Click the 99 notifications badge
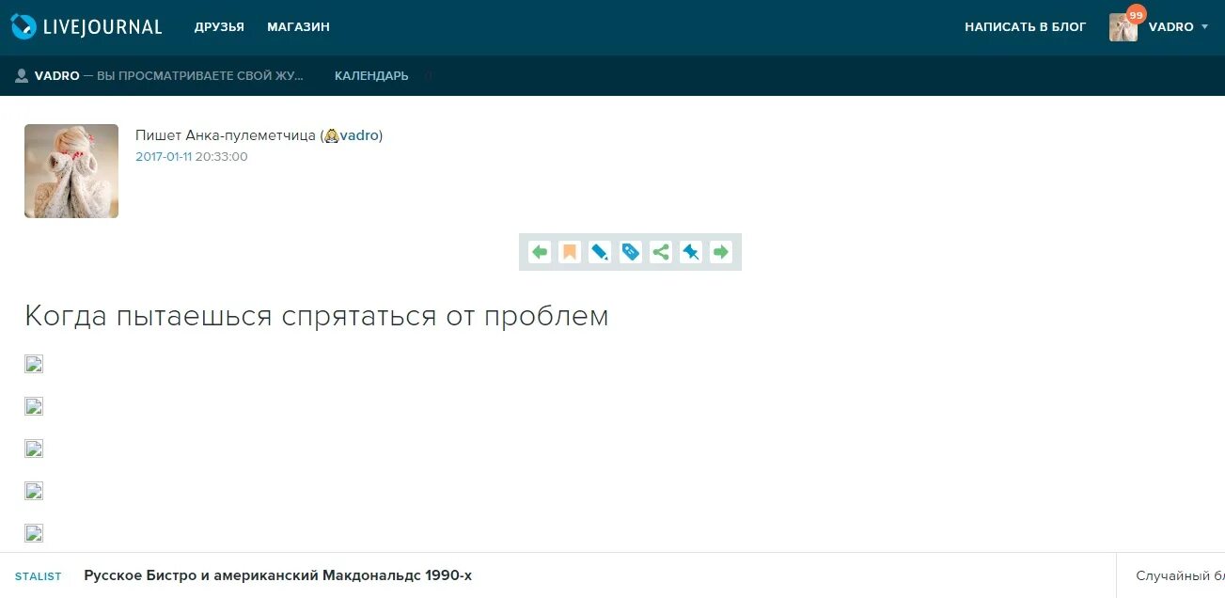Screen dimensions: 1225x598 [1136, 14]
